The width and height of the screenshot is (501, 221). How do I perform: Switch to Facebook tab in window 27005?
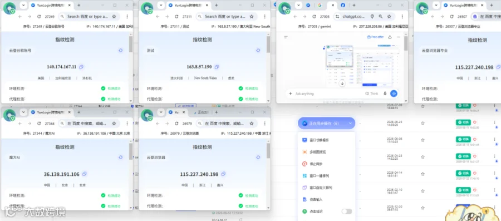(343, 6)
